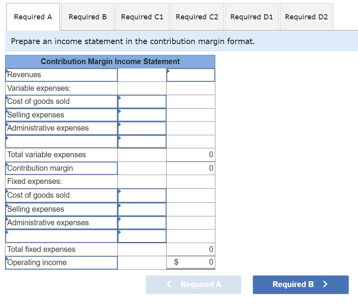Click the fixed Selling expenses amount cell
358x306 pixels.
click(141, 209)
